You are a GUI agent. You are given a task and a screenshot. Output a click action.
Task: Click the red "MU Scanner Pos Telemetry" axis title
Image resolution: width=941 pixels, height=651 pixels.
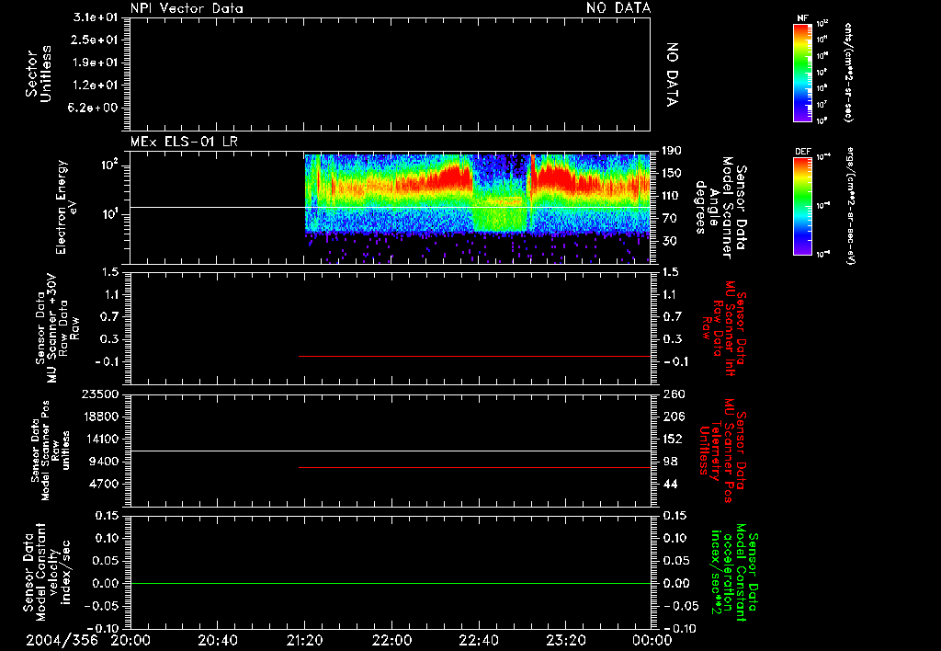(722, 451)
